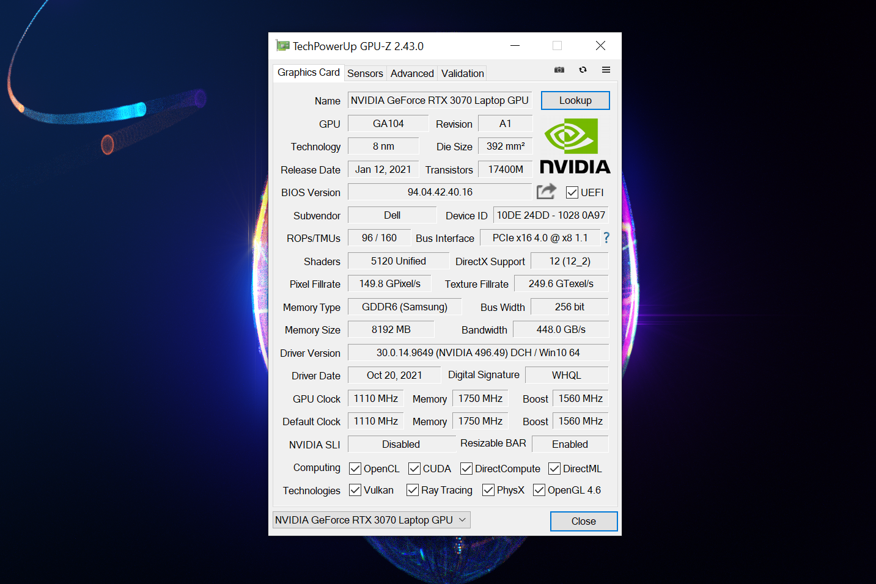
Task: Click the NVIDIA logo image
Action: 575,146
